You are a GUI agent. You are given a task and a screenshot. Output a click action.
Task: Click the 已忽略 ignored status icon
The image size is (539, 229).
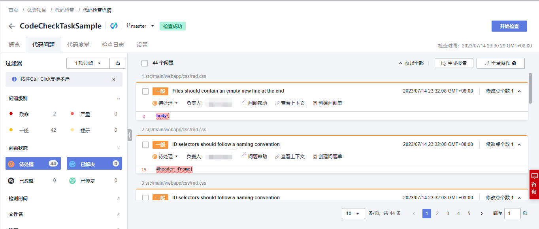[11, 181]
